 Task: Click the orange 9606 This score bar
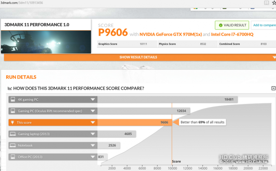point(134,122)
